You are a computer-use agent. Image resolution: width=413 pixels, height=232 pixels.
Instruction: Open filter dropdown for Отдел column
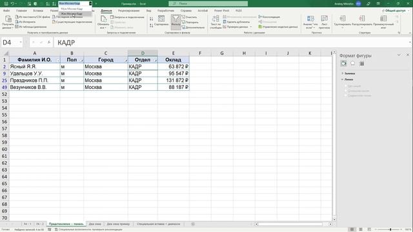(156, 61)
